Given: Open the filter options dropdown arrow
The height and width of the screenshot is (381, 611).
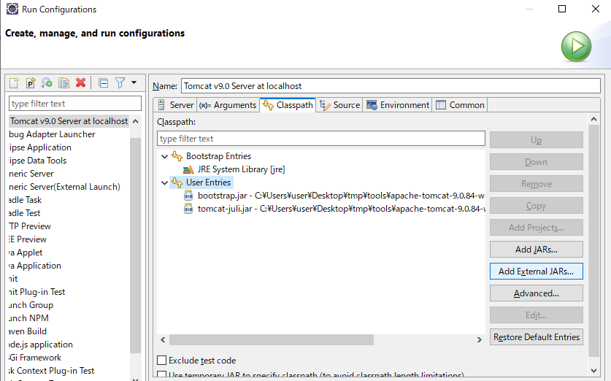Looking at the screenshot, I should point(134,82).
